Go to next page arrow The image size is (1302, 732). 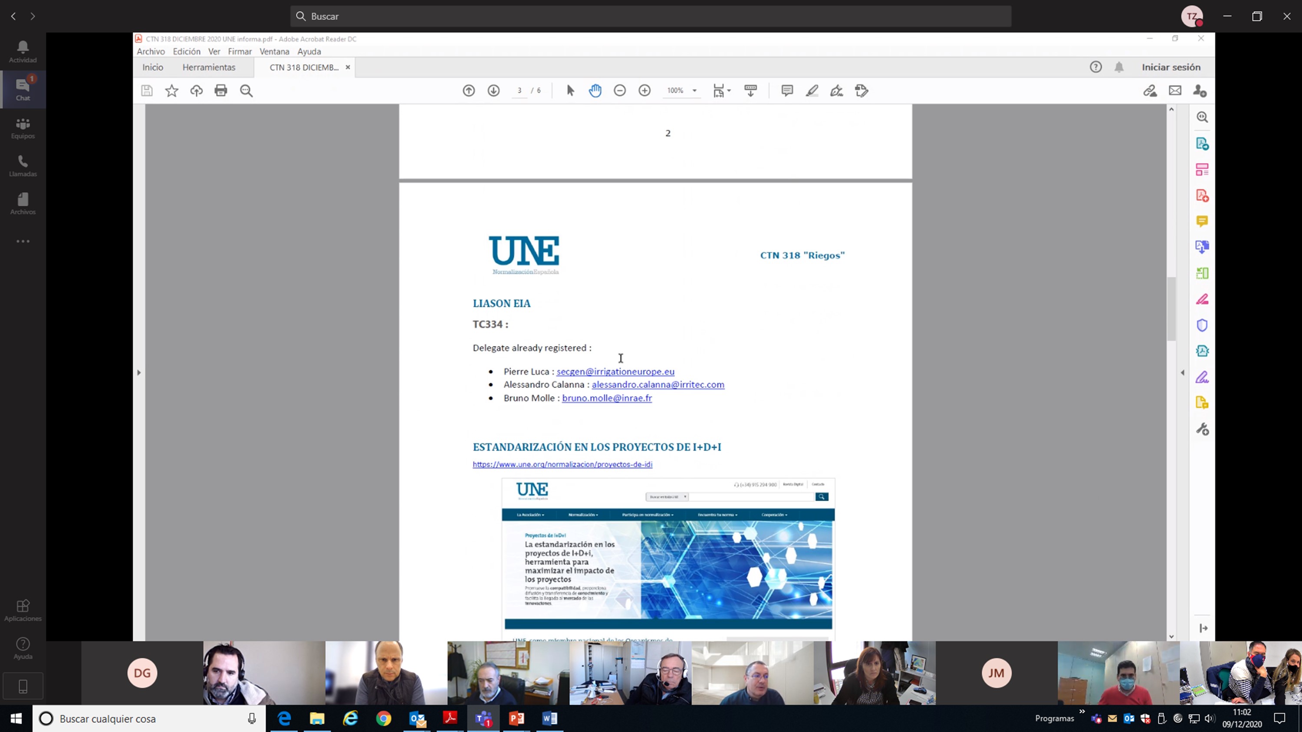pyautogui.click(x=493, y=91)
